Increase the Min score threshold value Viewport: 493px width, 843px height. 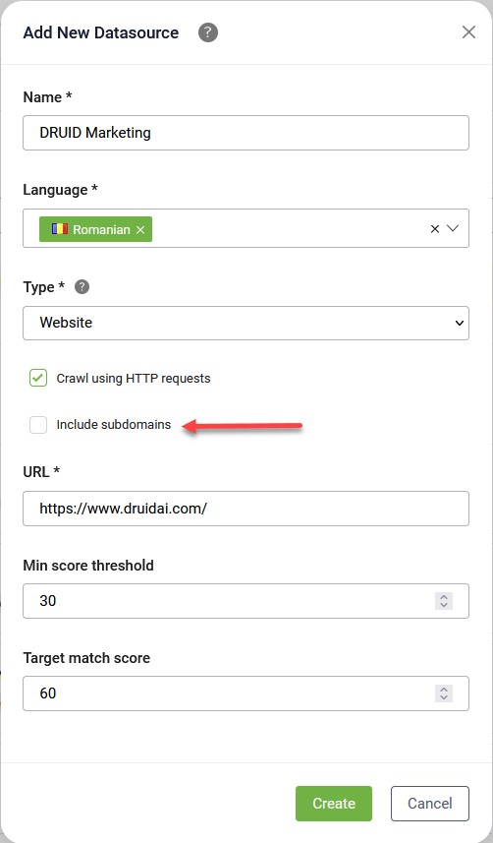pyautogui.click(x=444, y=597)
